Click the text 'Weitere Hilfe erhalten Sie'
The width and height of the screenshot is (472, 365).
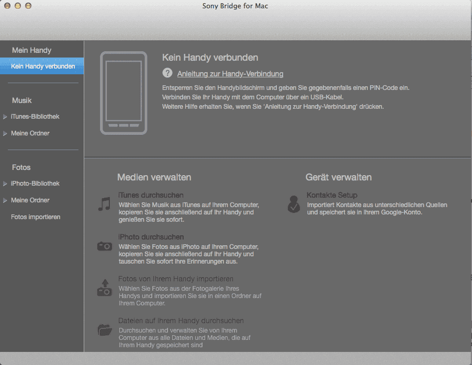point(197,107)
